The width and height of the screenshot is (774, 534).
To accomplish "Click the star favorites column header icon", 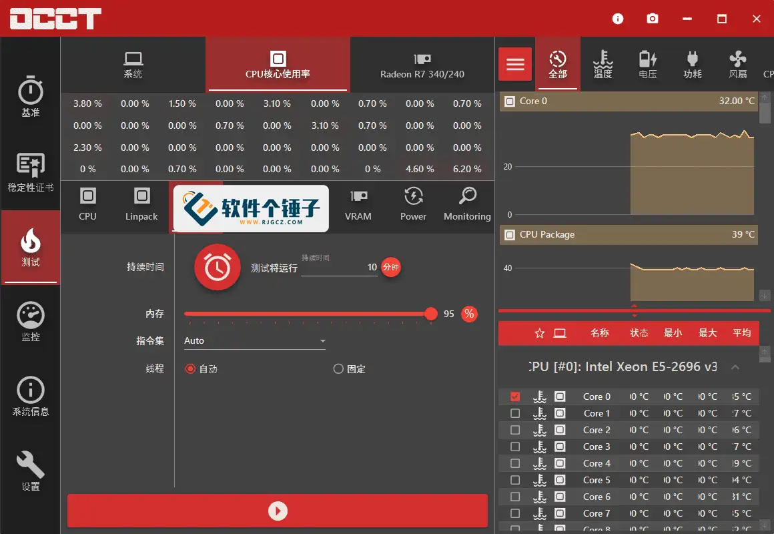I will (x=540, y=334).
